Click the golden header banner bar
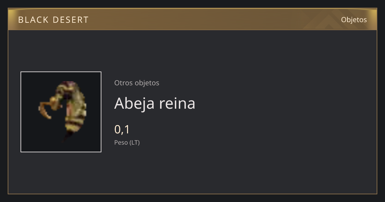The height and width of the screenshot is (202, 385). 193,19
